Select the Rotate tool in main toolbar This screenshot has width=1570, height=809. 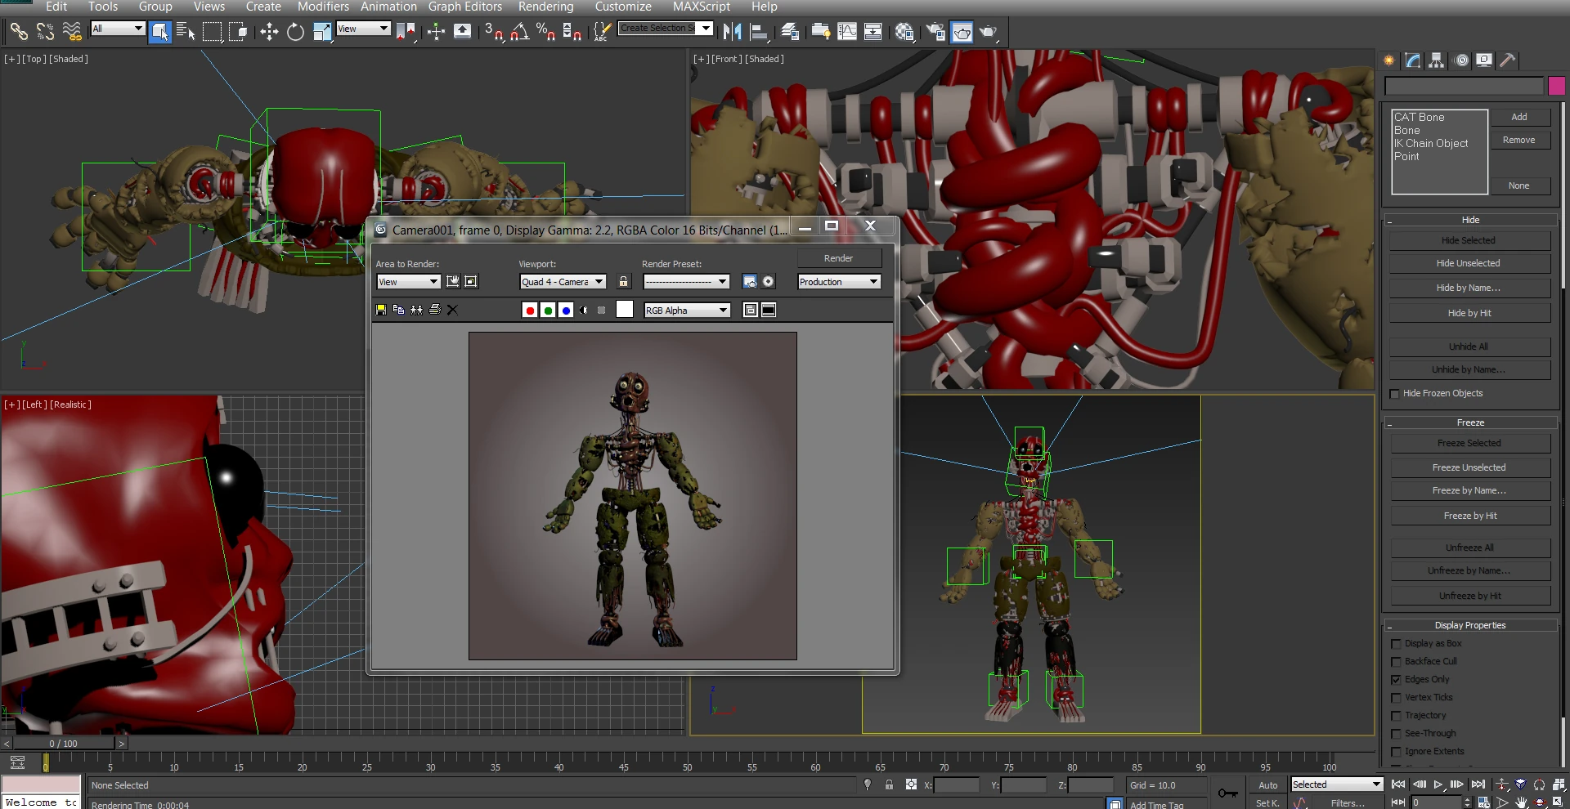coord(295,32)
